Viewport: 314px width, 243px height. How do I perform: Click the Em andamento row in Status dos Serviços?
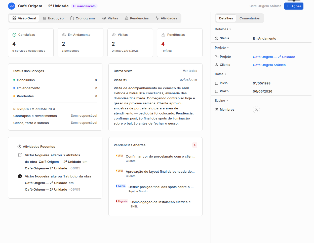coord(55,88)
